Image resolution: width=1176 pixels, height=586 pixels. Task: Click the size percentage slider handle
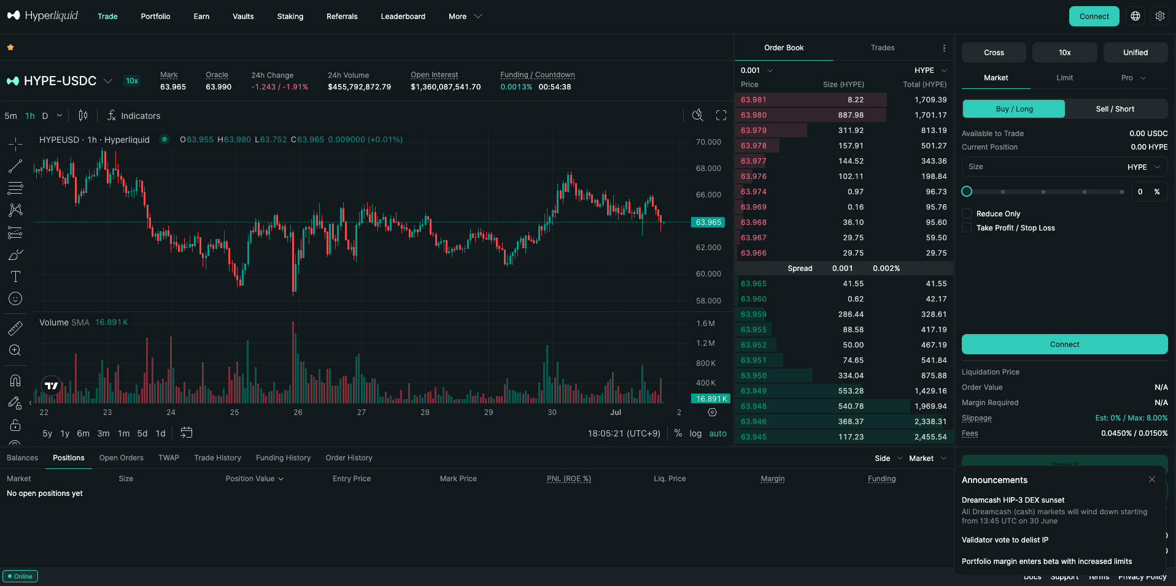(x=967, y=191)
